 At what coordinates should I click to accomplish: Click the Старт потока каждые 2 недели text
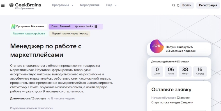(x=172, y=102)
